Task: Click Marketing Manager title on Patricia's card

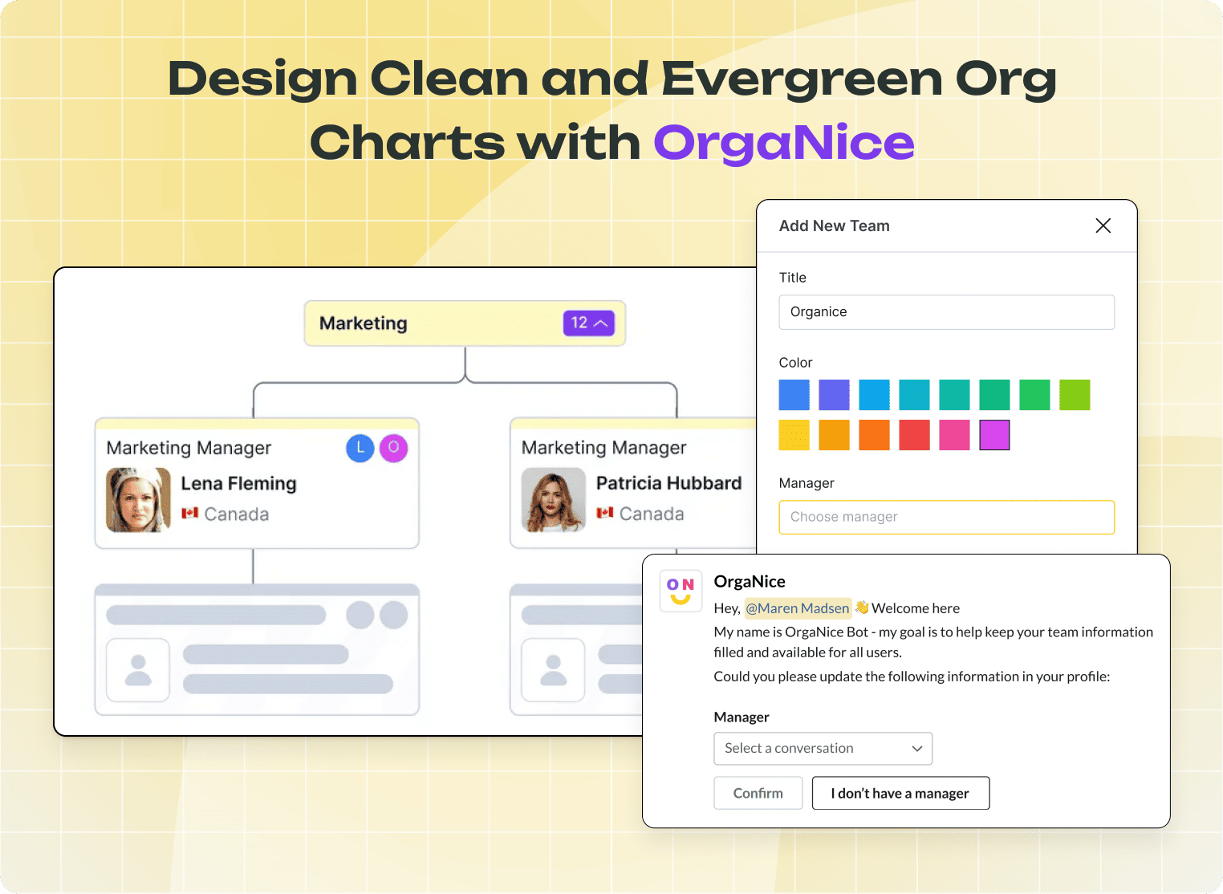Action: click(x=603, y=448)
